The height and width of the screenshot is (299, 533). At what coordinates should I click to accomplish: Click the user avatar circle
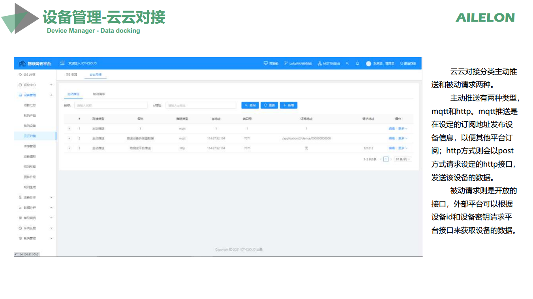pos(369,63)
